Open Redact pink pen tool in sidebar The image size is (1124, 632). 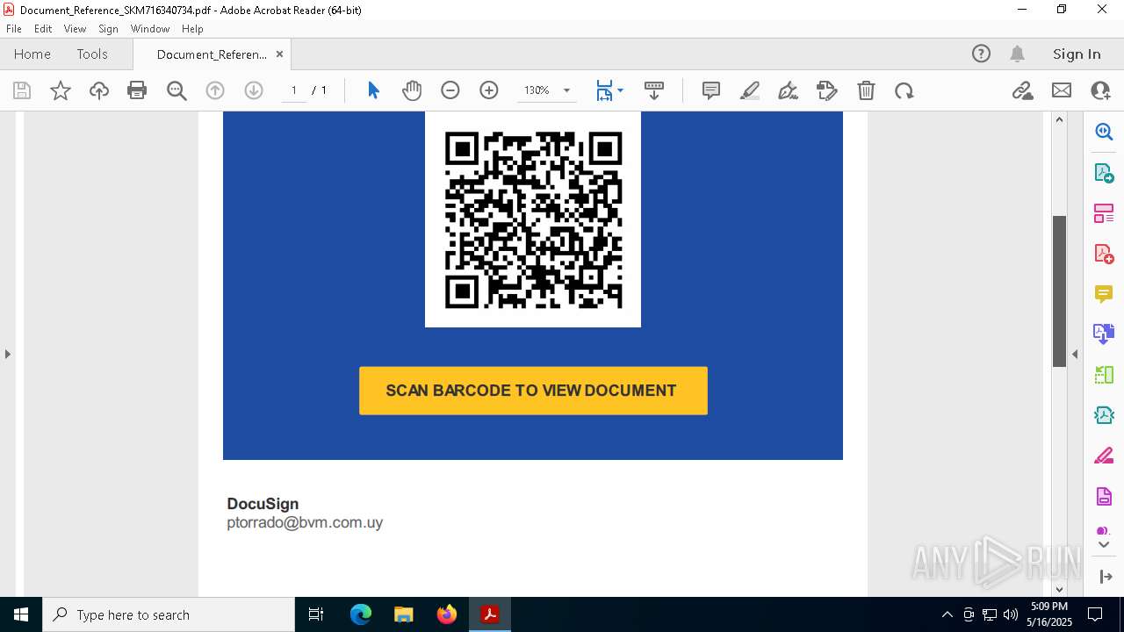[x=1104, y=456]
